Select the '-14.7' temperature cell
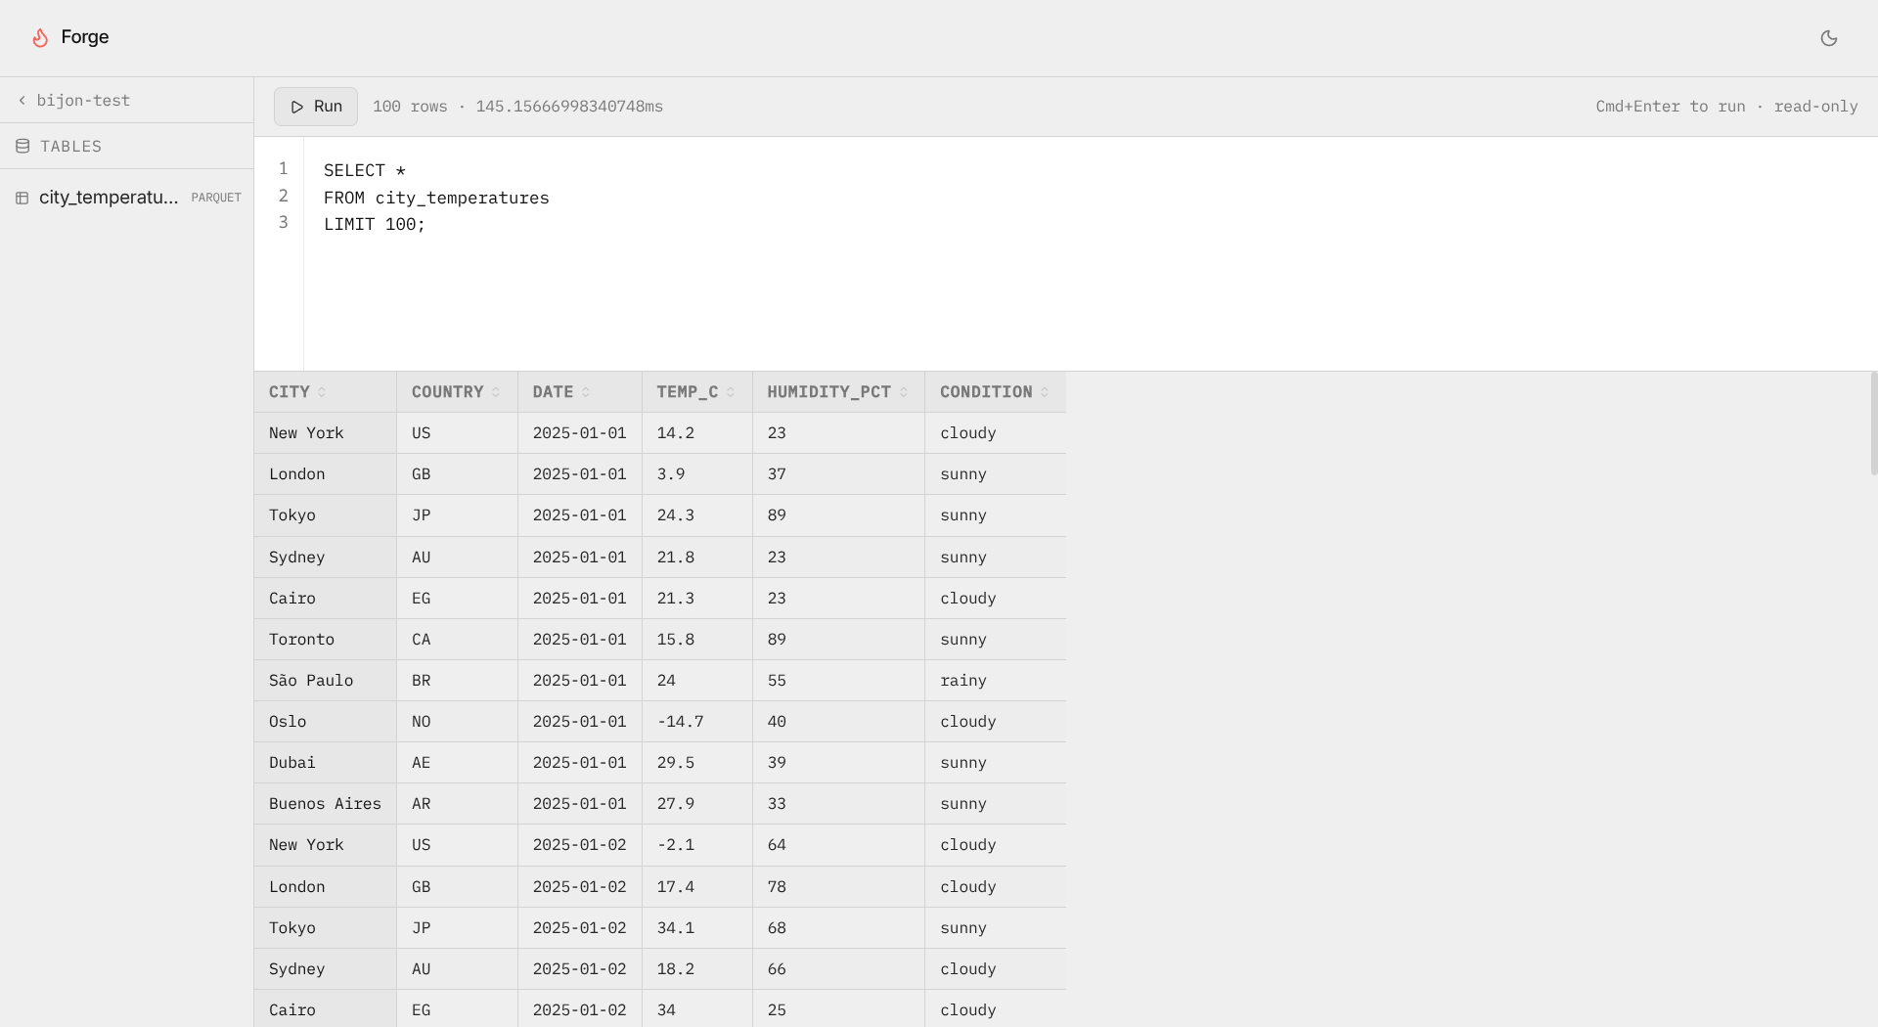The image size is (1878, 1027). click(x=697, y=722)
